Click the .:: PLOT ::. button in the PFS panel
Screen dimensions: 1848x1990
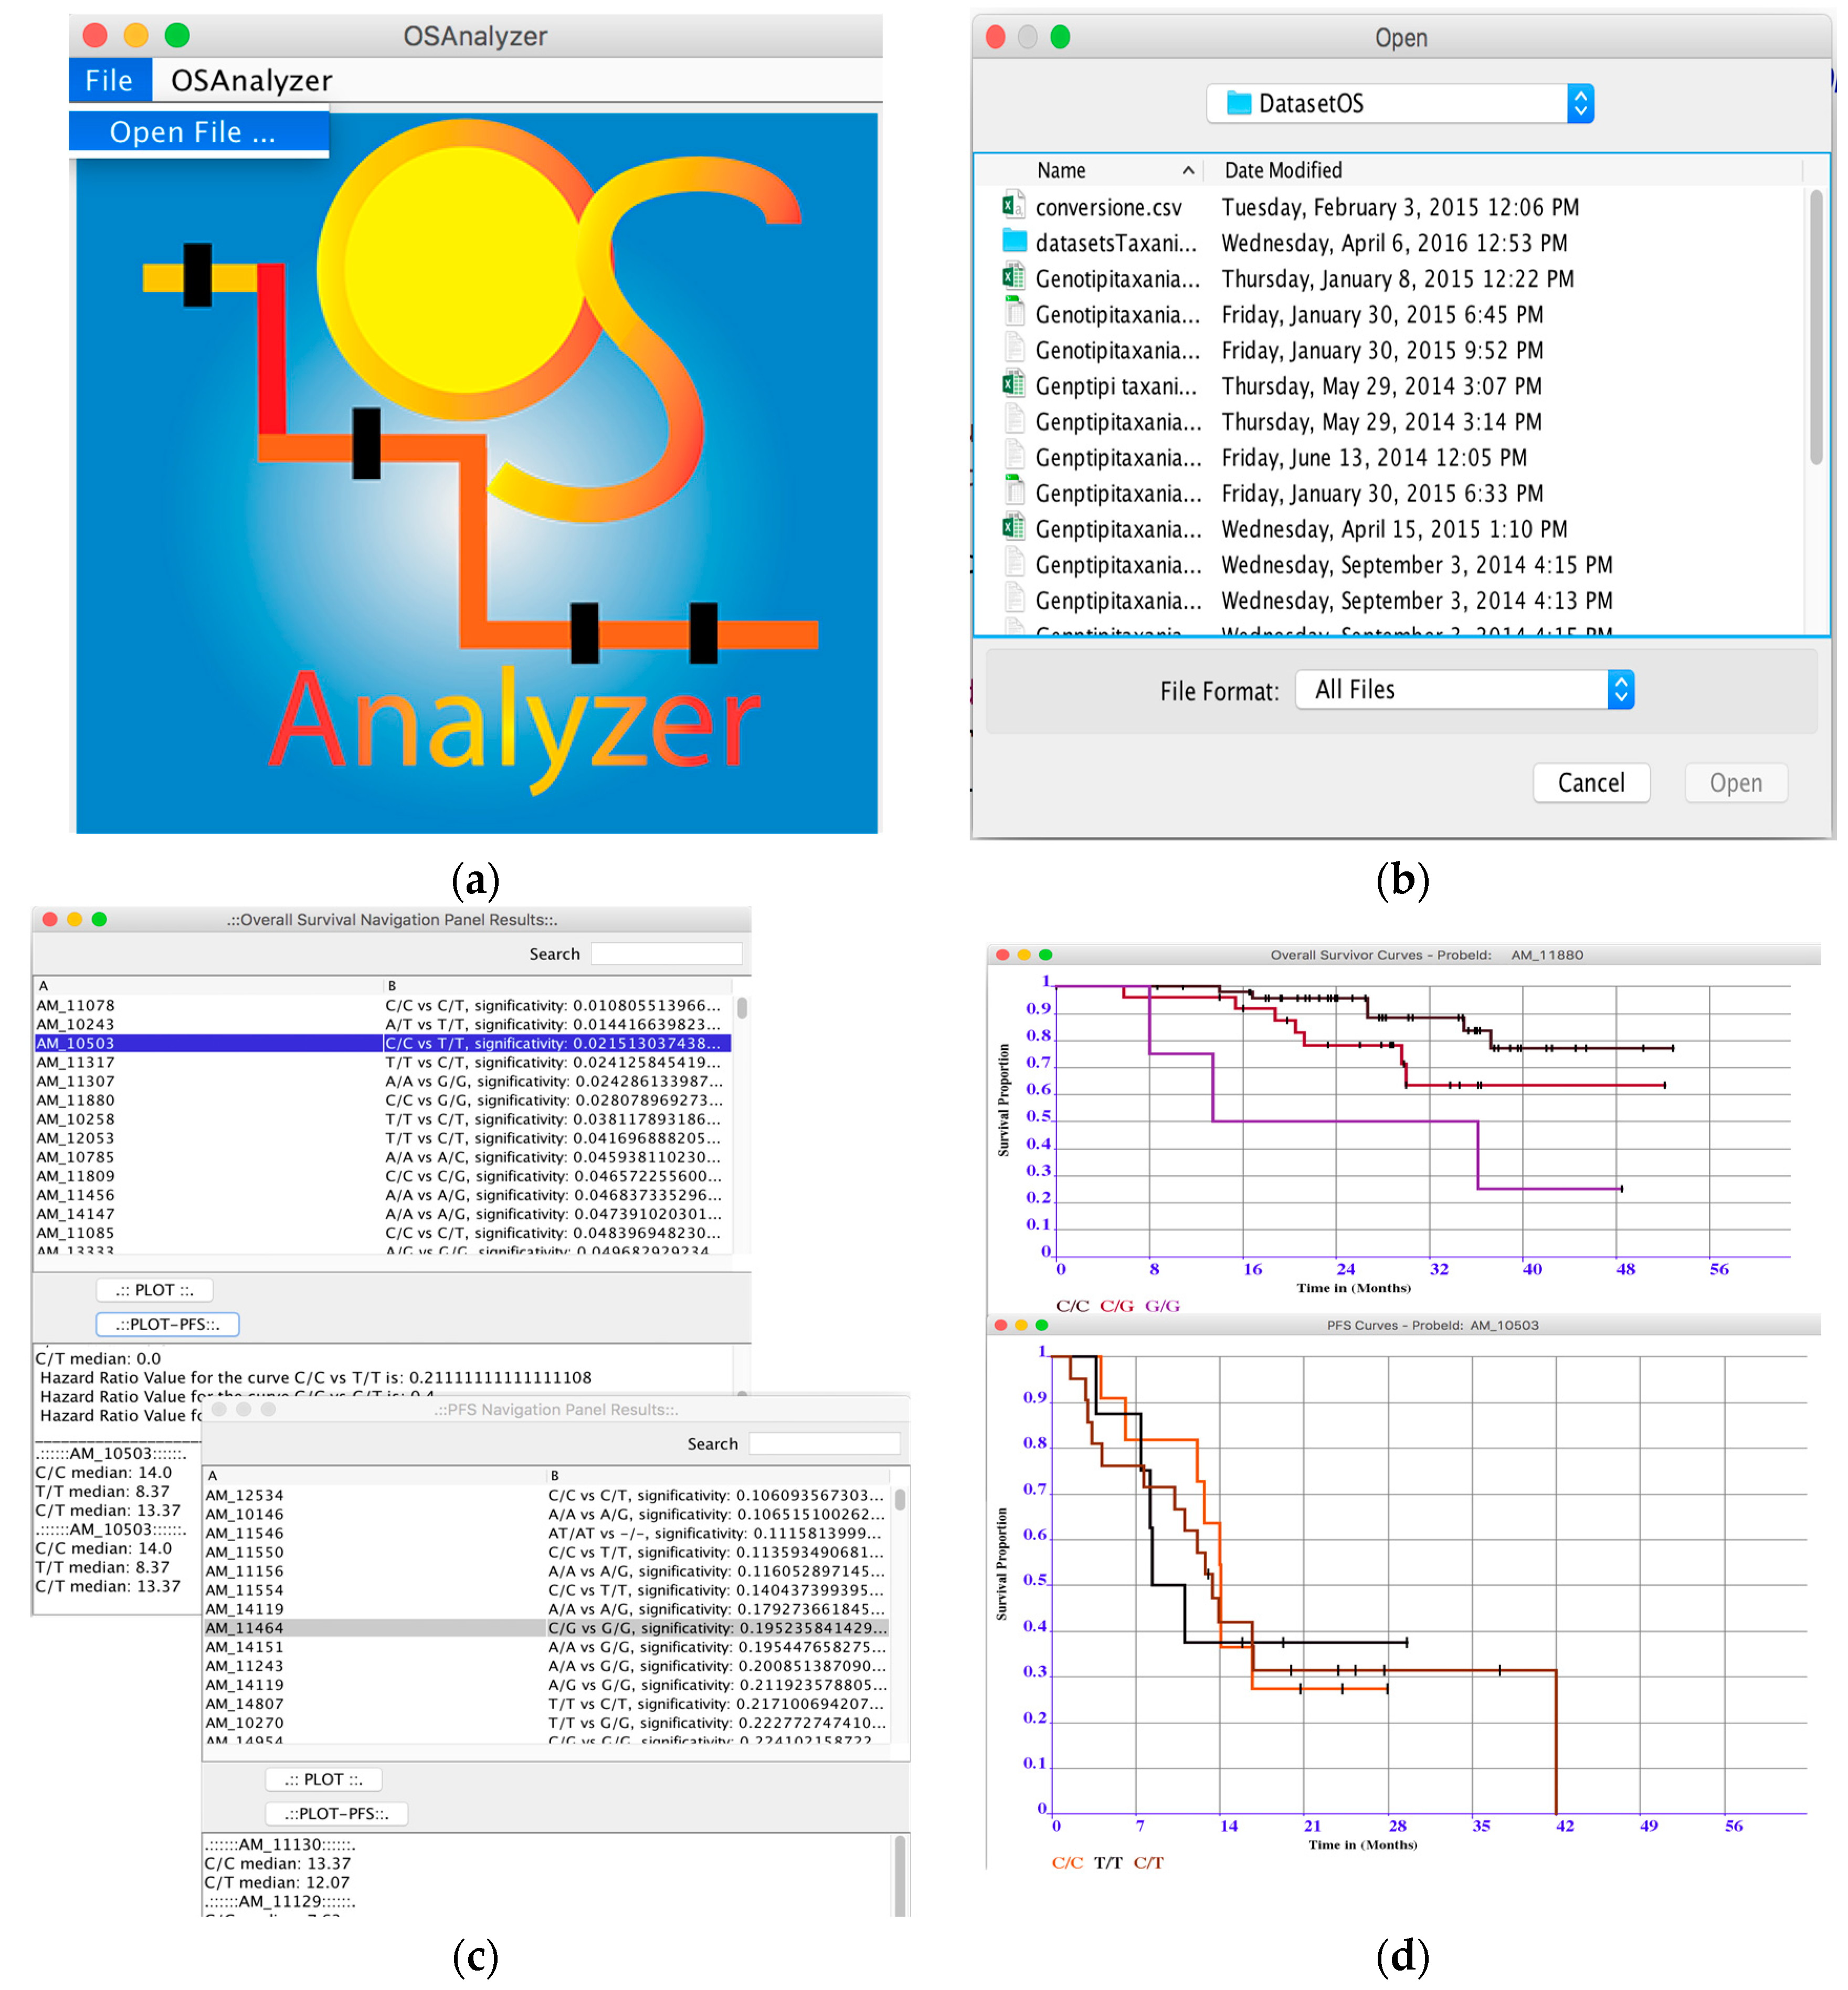point(323,1780)
